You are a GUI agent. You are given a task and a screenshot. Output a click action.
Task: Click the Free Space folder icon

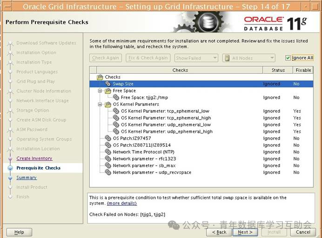[x=108, y=91]
